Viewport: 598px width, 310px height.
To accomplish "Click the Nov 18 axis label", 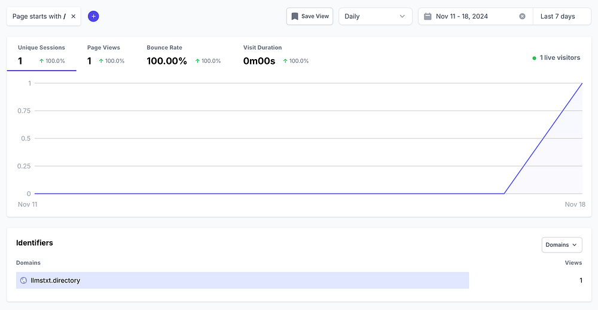I will click(x=575, y=204).
